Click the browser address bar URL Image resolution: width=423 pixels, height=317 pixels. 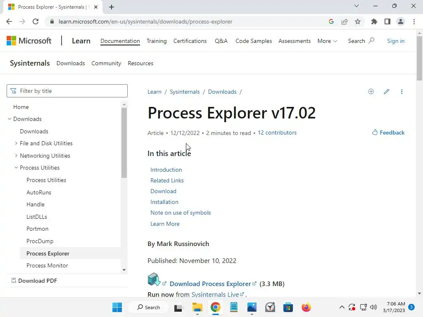click(x=145, y=21)
